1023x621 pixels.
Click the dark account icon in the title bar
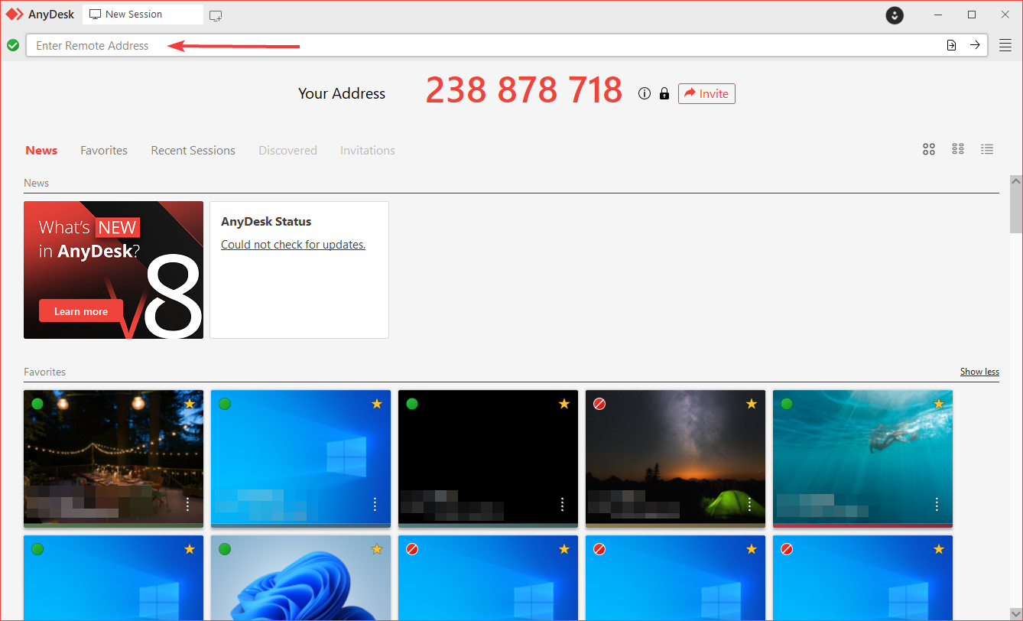(895, 15)
